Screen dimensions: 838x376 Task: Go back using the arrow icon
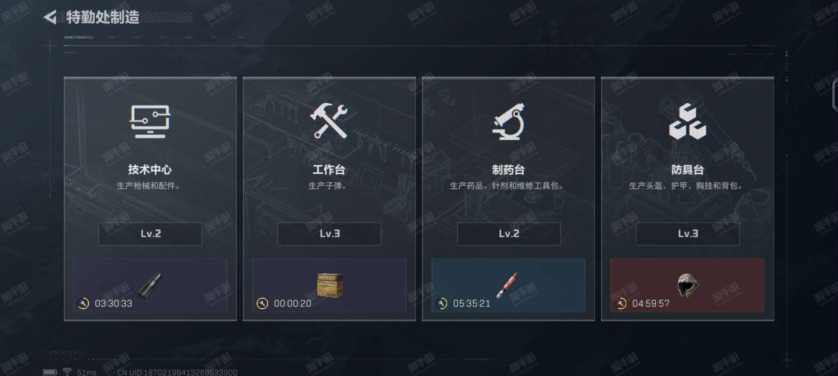pos(50,17)
